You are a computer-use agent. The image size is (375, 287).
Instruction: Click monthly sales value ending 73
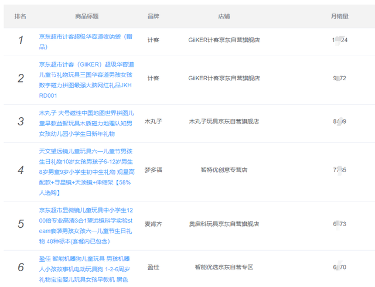coord(340,224)
